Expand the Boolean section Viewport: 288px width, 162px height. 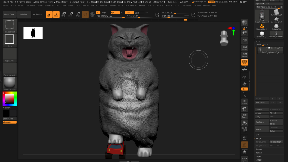(x=259, y=149)
